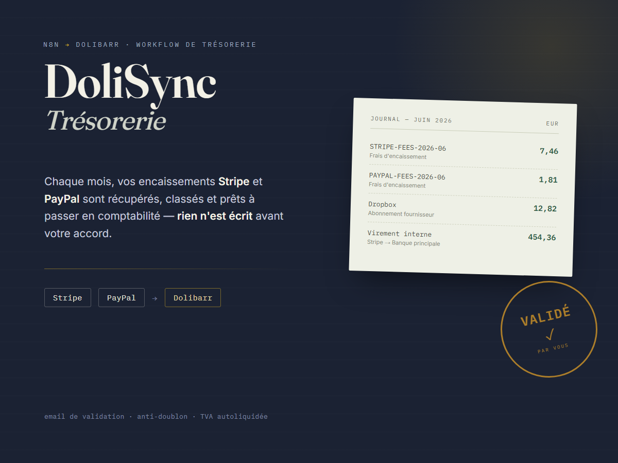
Task: Click the "PAR VOUS" stamp text
Action: [553, 348]
